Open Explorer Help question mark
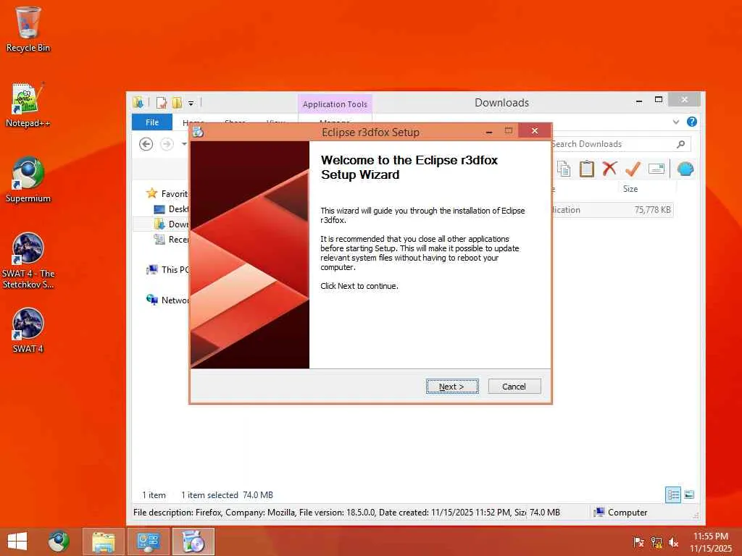Image resolution: width=742 pixels, height=556 pixels. coord(691,122)
